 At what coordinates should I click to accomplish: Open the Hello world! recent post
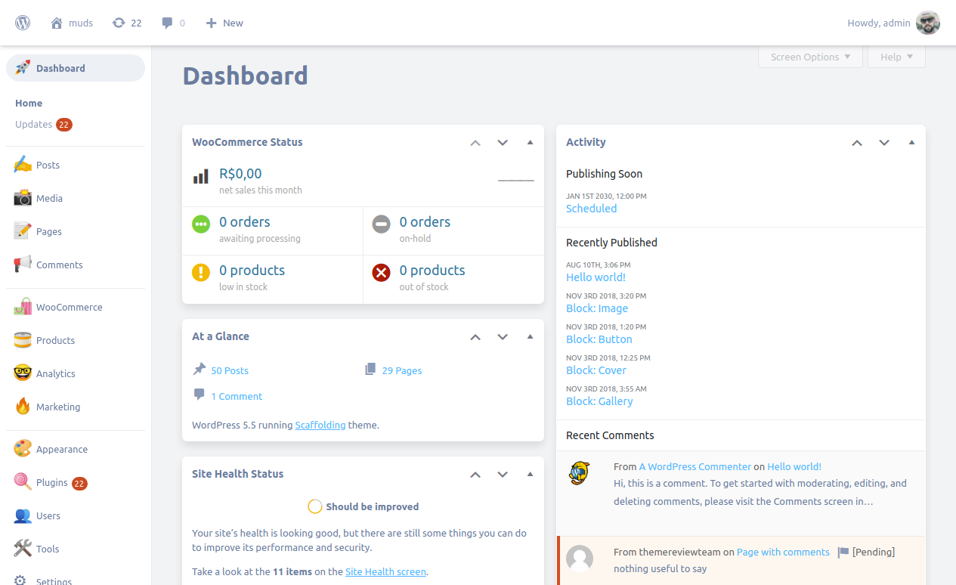point(596,277)
